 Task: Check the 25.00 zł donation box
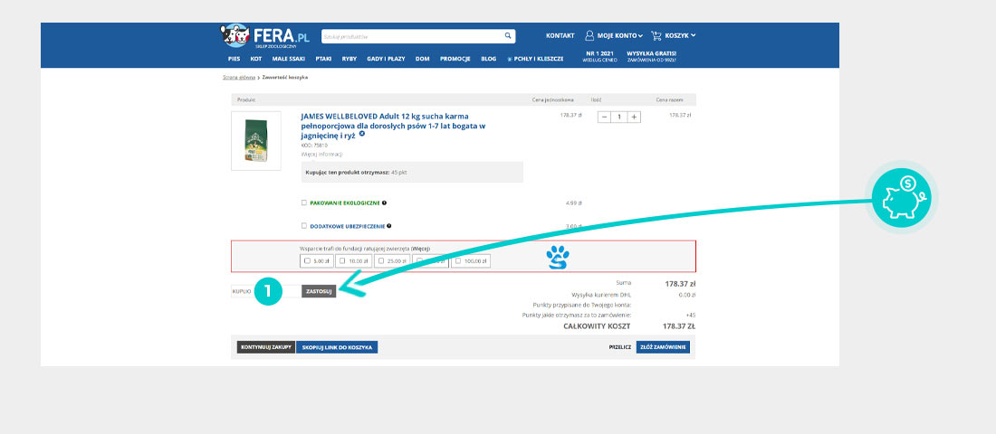(x=381, y=260)
